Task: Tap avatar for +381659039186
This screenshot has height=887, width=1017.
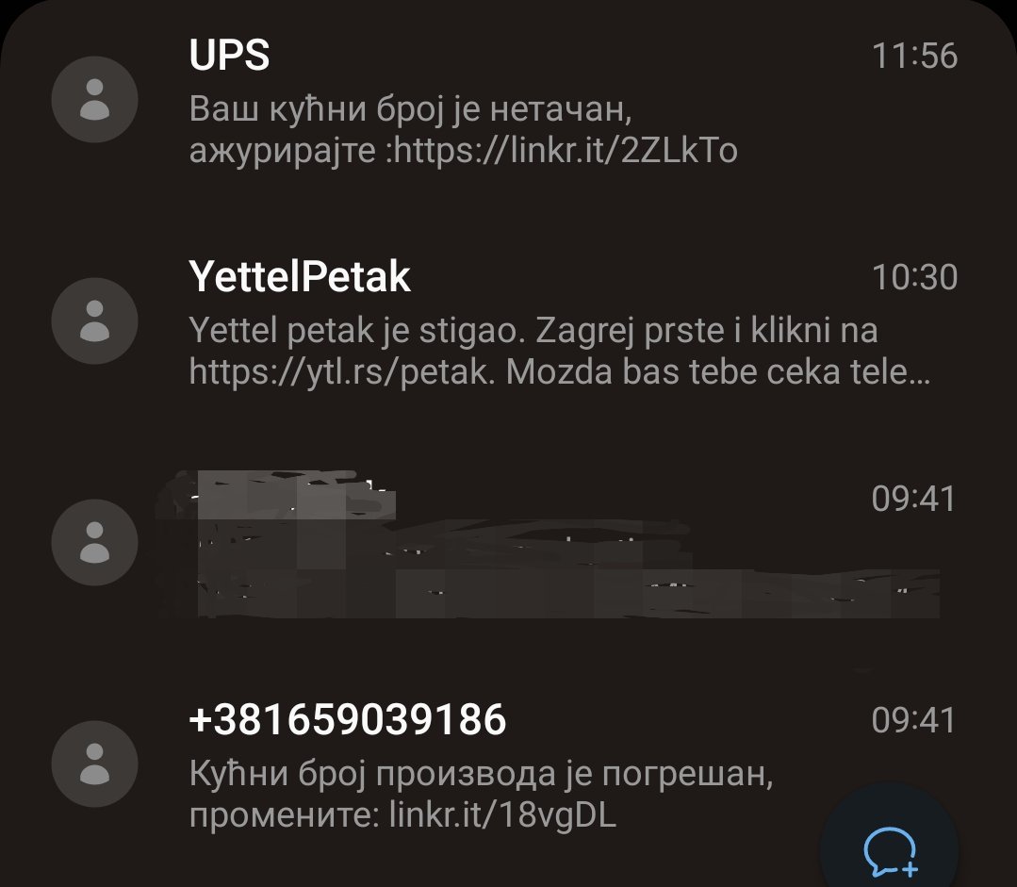Action: coord(94,764)
